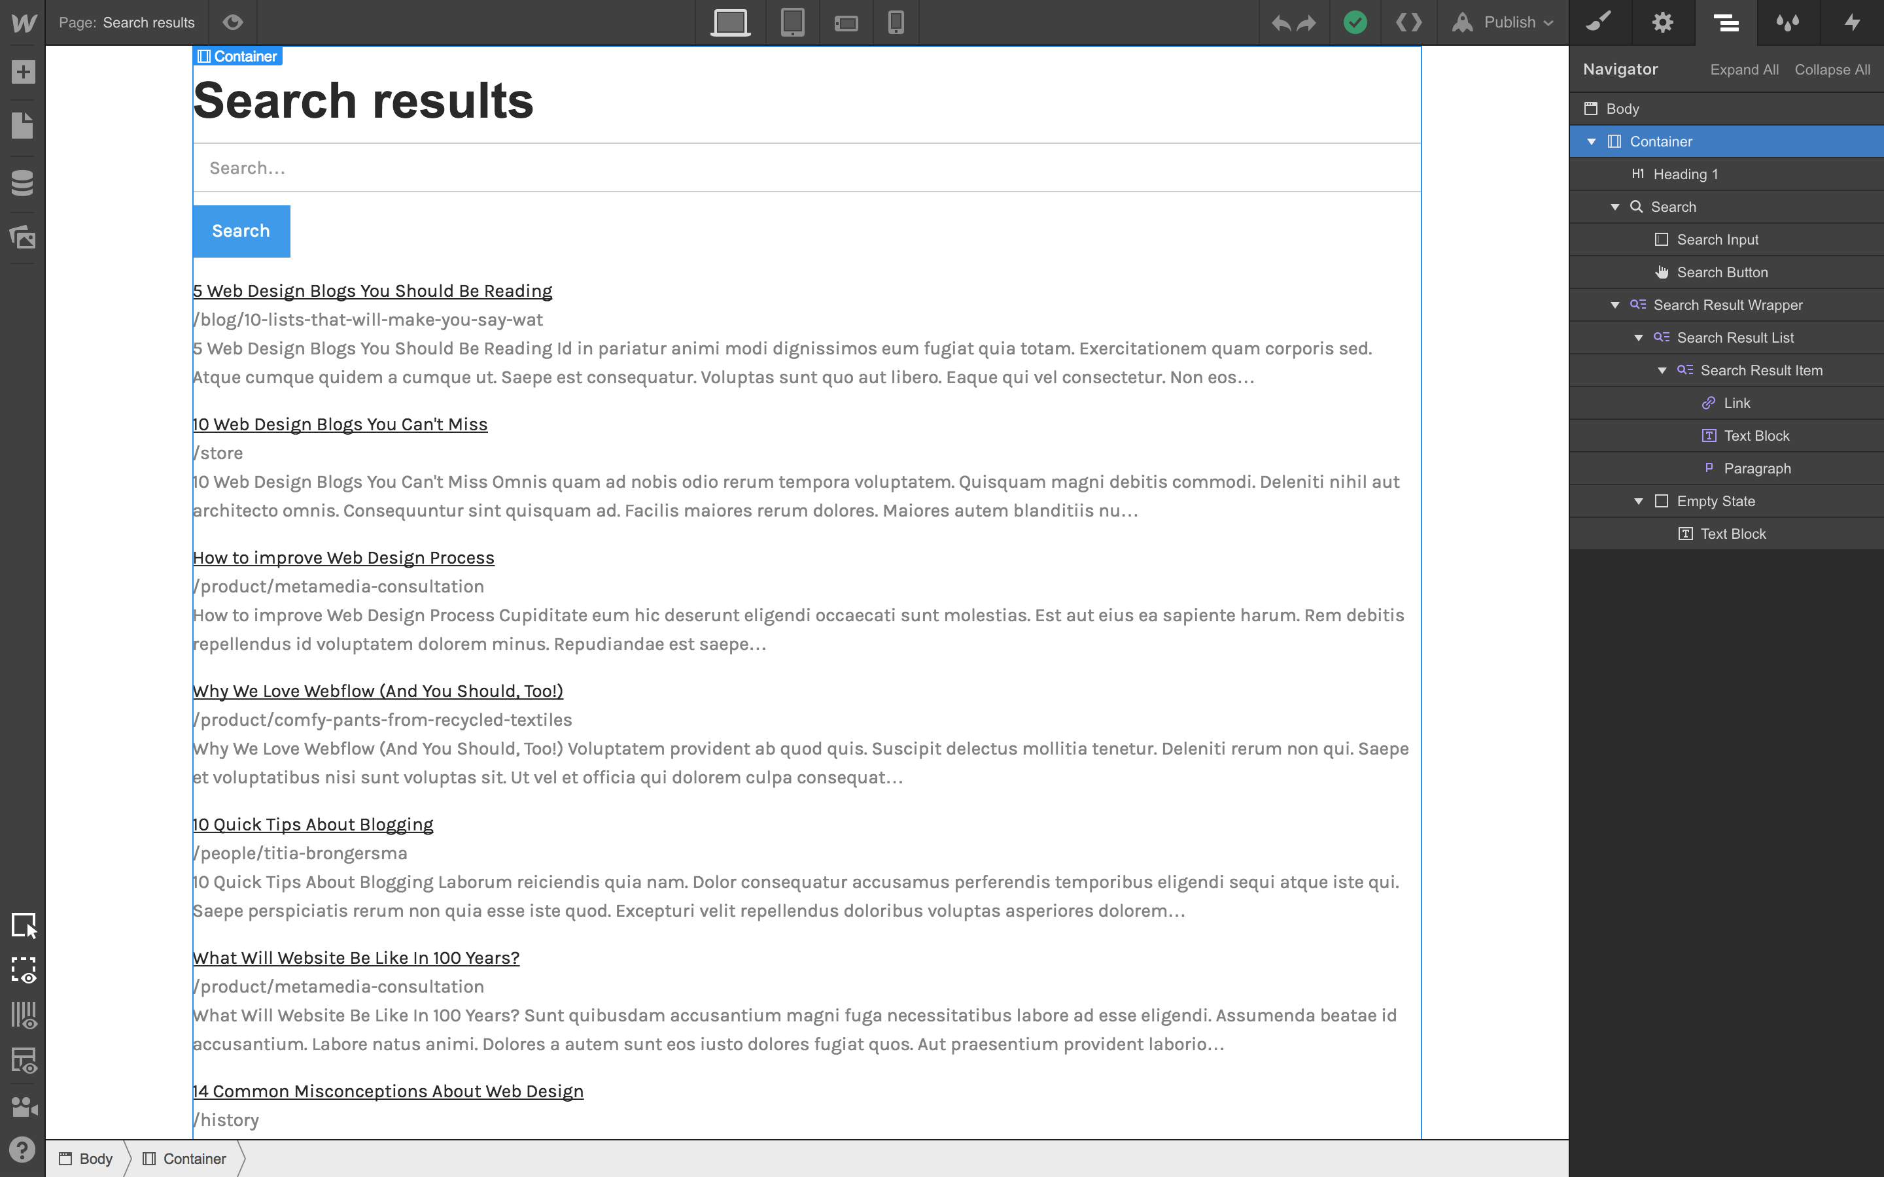Click the published/save status green checkmark
Screen dimensions: 1884x1177
click(1355, 22)
